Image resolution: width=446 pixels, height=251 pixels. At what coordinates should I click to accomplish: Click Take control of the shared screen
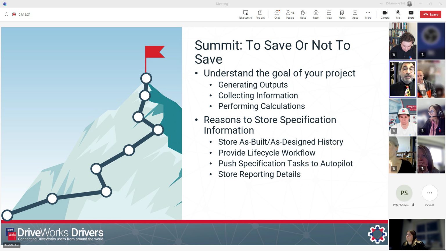tap(245, 14)
